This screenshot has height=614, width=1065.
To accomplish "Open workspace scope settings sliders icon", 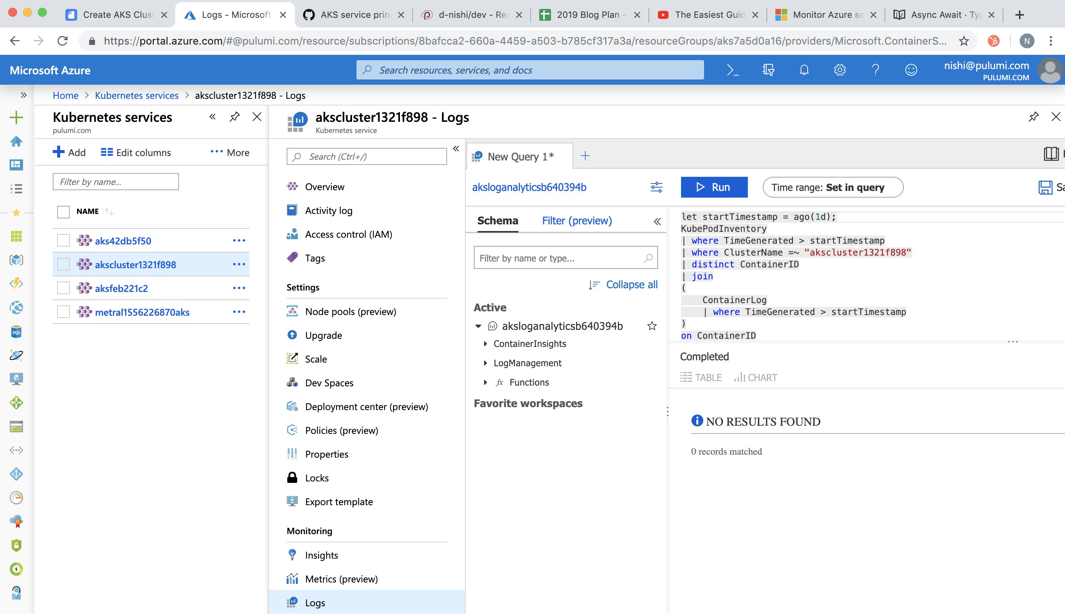I will coord(656,187).
